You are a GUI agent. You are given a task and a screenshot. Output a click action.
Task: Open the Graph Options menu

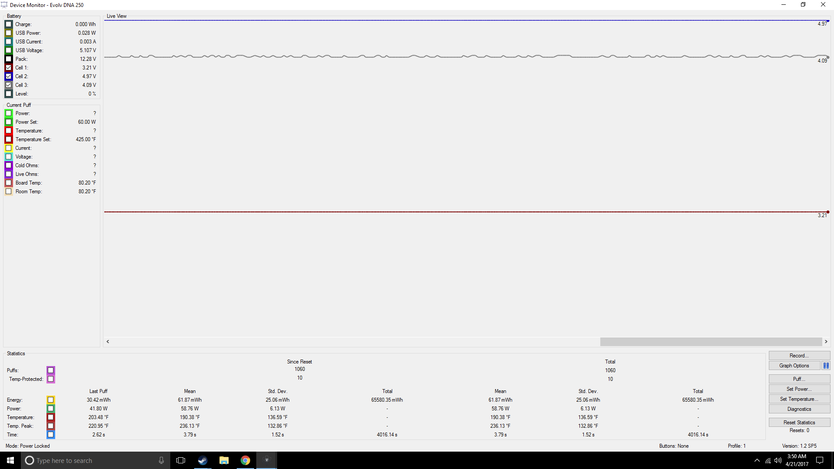coord(794,366)
